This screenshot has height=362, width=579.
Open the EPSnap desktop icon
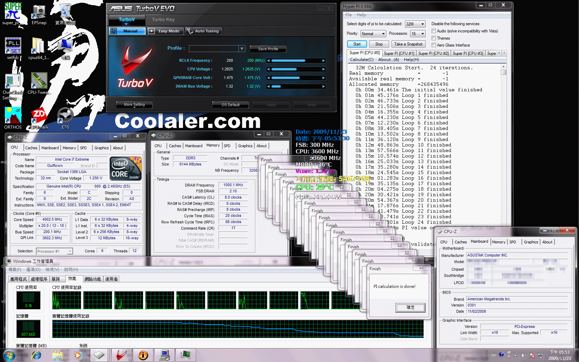coord(39,13)
